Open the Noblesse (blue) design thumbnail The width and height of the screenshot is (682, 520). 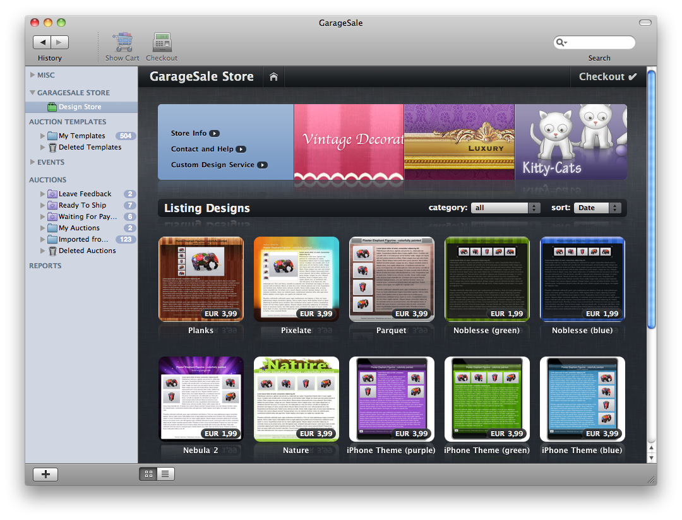[582, 279]
